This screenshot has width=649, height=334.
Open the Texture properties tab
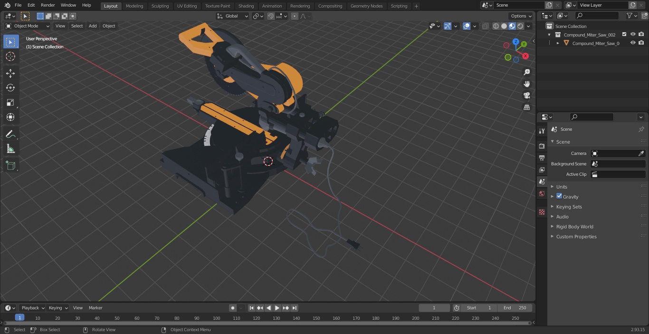pyautogui.click(x=542, y=212)
